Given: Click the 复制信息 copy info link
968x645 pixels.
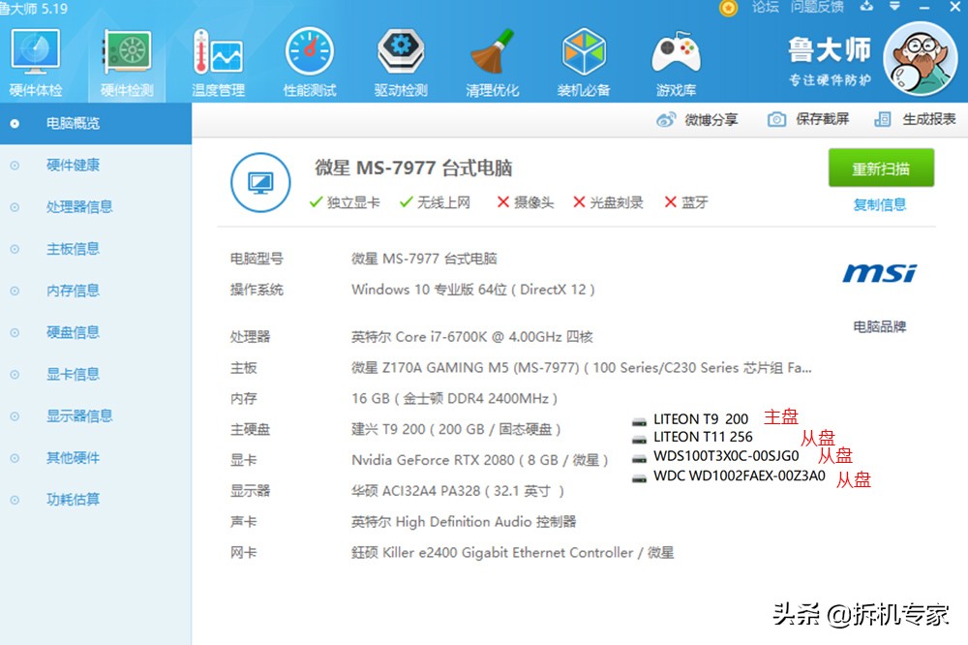Looking at the screenshot, I should coord(879,204).
